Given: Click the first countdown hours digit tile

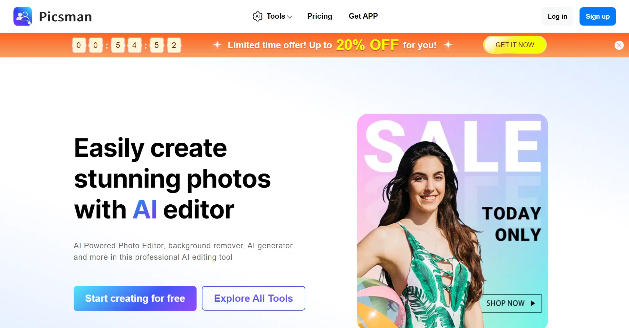Looking at the screenshot, I should pos(79,45).
